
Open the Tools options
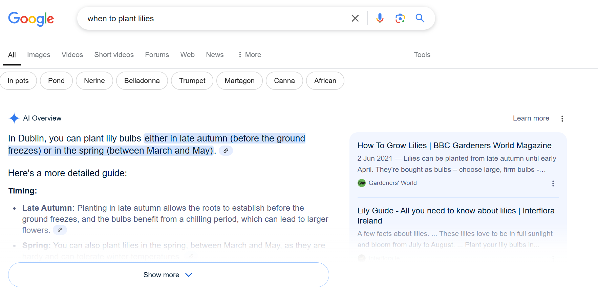(x=422, y=55)
